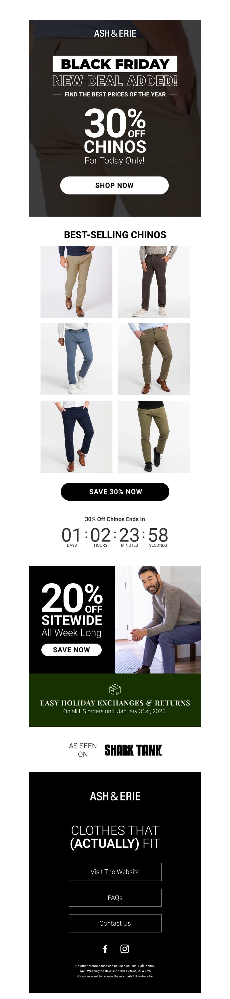Click SAVE NOW in sitewide banner
The width and height of the screenshot is (230, 999).
pyautogui.click(x=72, y=650)
